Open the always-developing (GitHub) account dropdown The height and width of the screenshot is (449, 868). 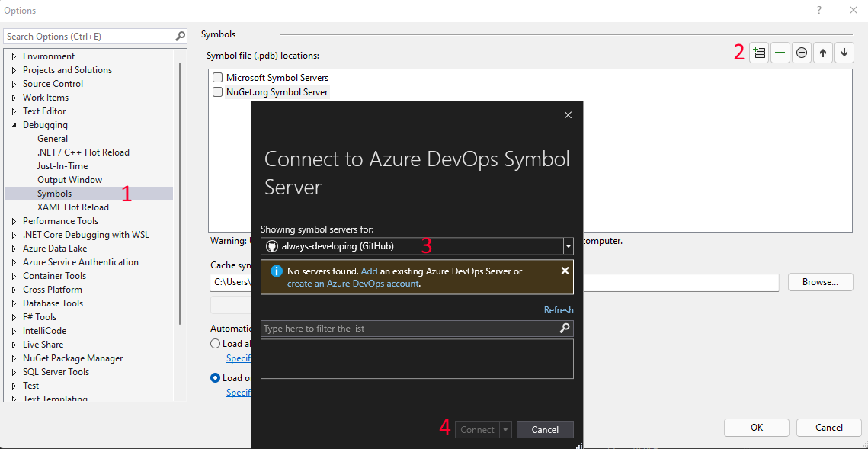coord(568,245)
